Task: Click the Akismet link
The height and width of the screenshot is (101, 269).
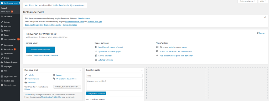Action: [x=28, y=94]
